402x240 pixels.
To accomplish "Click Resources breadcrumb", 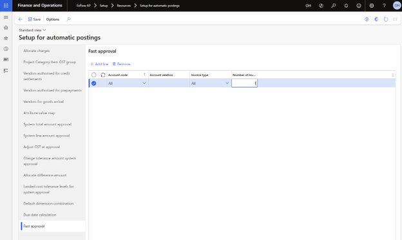I will [x=124, y=6].
